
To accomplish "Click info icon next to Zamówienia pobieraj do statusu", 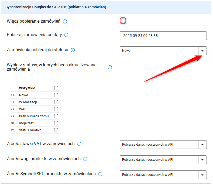I will coord(73,50).
